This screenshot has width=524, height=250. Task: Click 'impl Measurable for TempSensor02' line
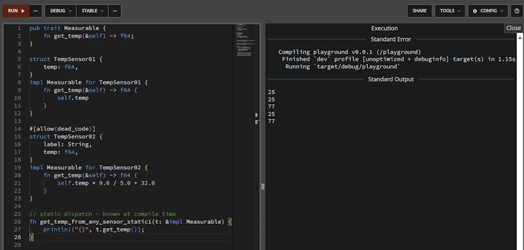point(88,167)
